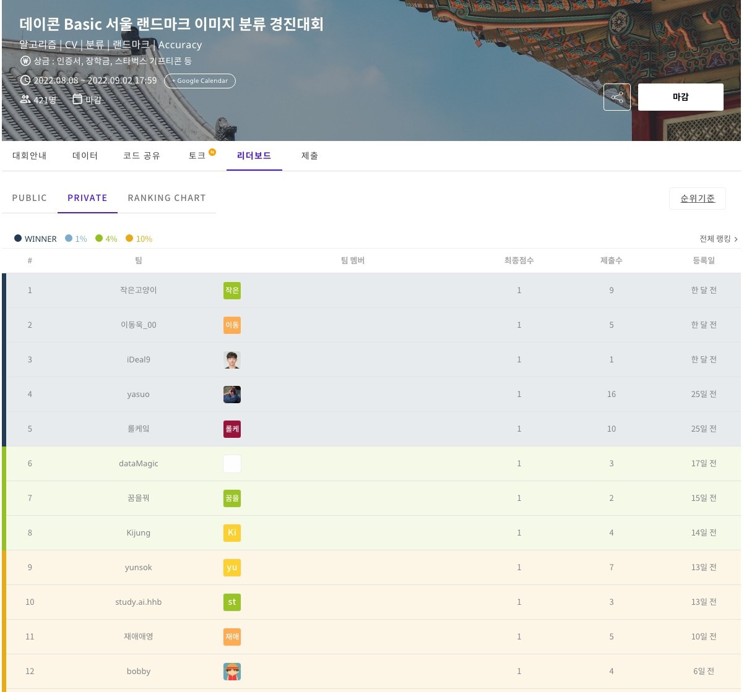744x692 pixels.
Task: Click iDeal9's profile photo
Action: point(232,360)
